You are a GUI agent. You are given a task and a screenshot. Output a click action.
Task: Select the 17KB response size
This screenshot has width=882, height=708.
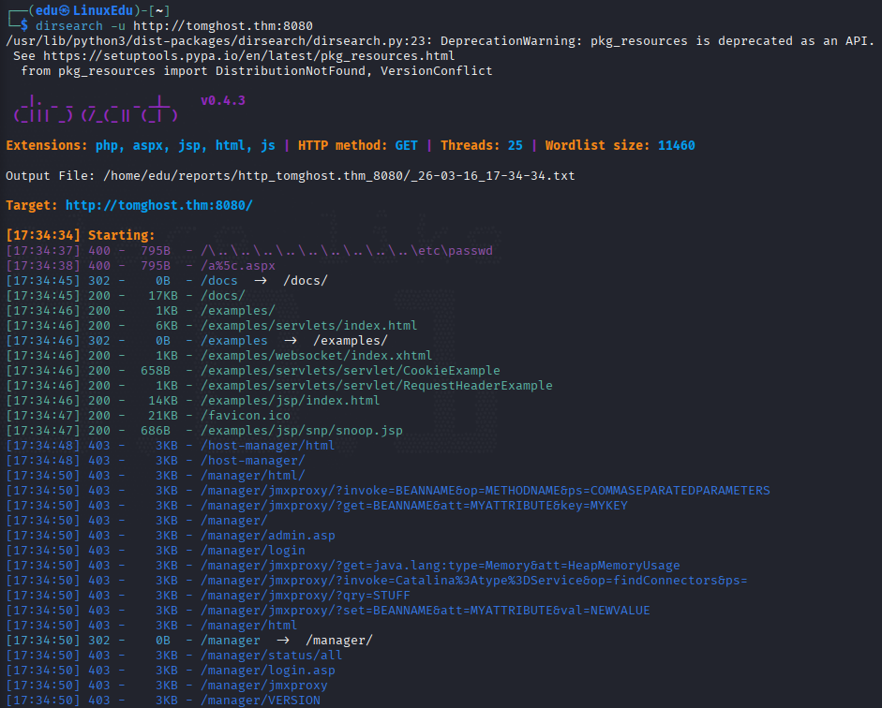[x=162, y=296]
